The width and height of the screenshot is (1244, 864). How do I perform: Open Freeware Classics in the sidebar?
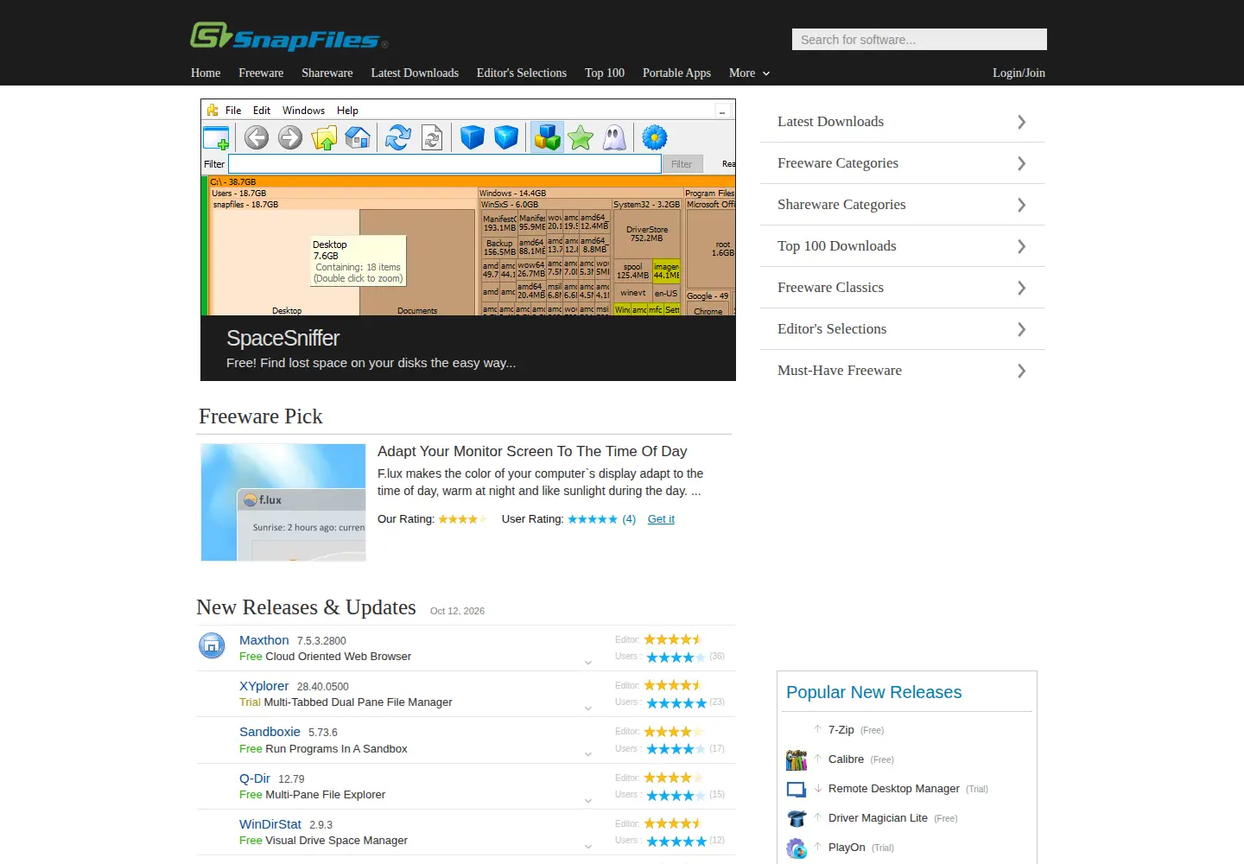click(903, 288)
